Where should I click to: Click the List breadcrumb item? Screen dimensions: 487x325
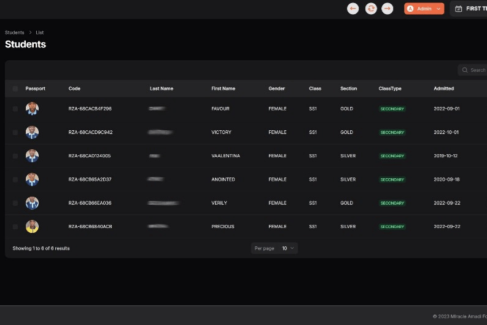click(x=40, y=33)
